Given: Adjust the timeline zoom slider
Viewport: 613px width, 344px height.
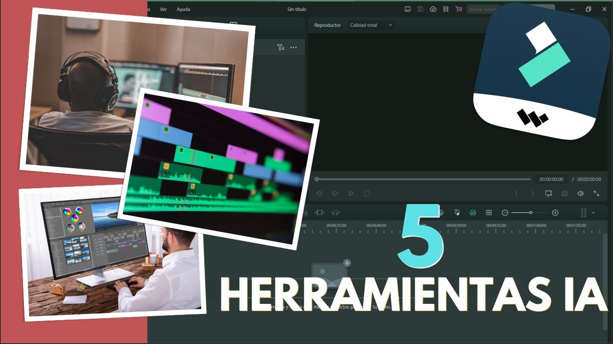Looking at the screenshot, I should click(x=530, y=213).
